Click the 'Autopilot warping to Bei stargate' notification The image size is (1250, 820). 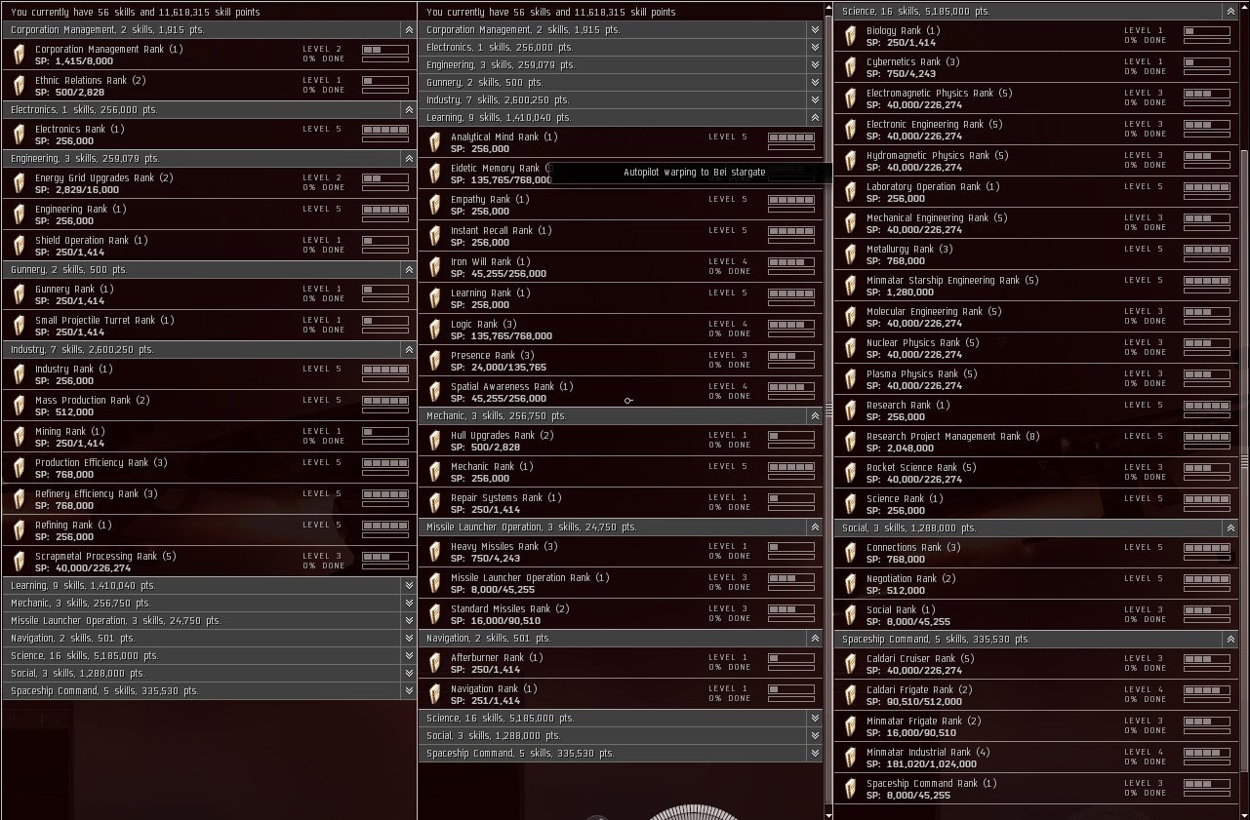[x=695, y=173]
